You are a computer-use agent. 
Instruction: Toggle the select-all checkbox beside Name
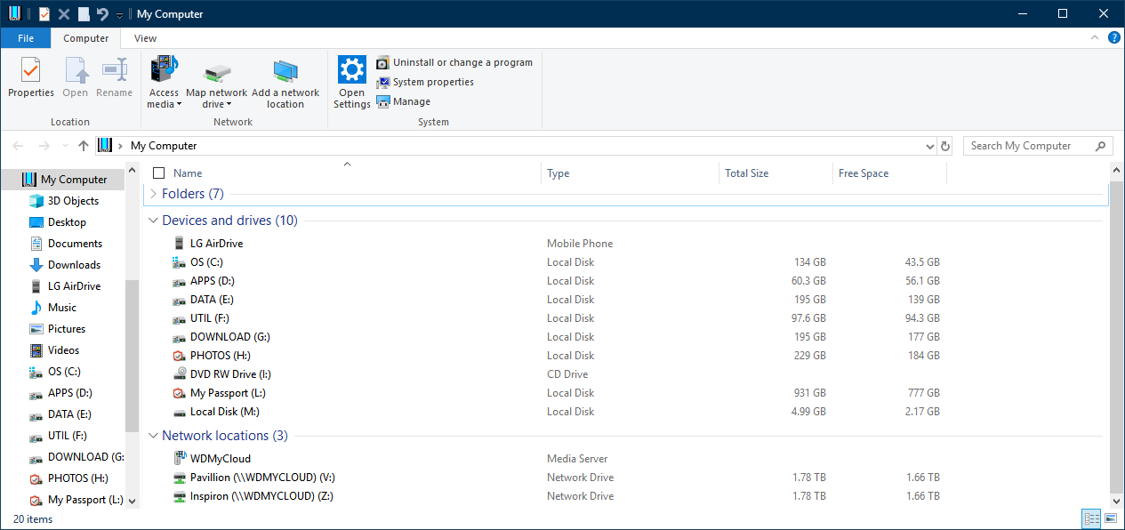coord(159,173)
